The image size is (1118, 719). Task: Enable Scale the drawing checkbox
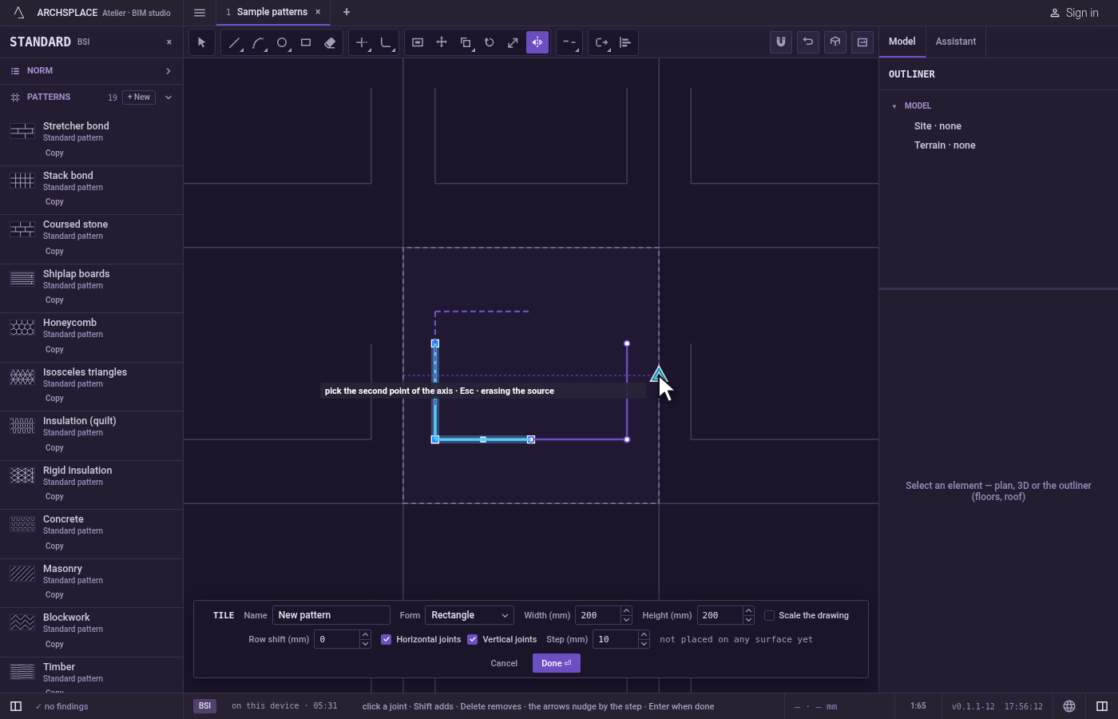point(770,615)
